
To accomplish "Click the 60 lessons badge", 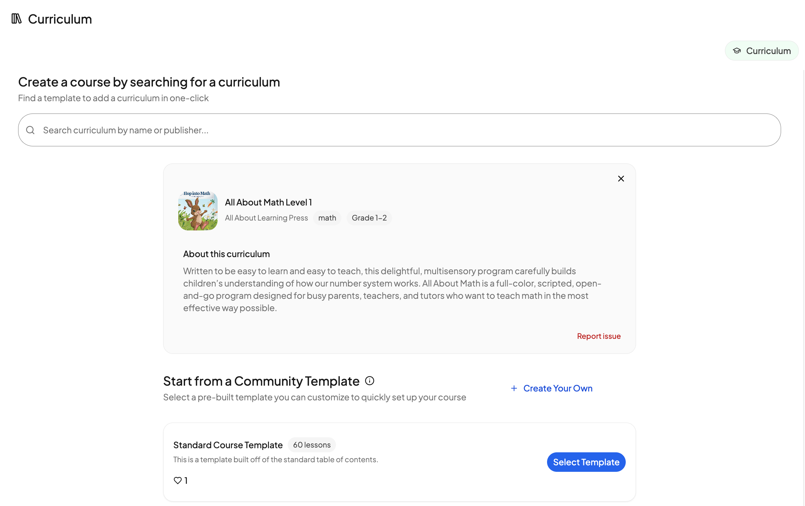I will coord(312,445).
